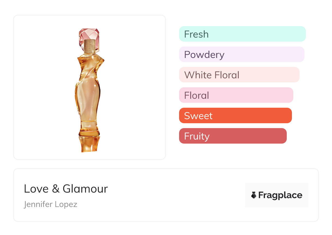Click the flared base of the perfume bottle
The width and height of the screenshot is (332, 235).
pos(87,144)
